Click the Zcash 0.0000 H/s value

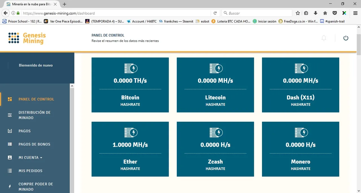[215, 145]
